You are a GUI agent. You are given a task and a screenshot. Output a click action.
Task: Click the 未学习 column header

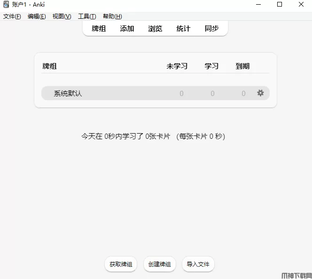pos(177,66)
